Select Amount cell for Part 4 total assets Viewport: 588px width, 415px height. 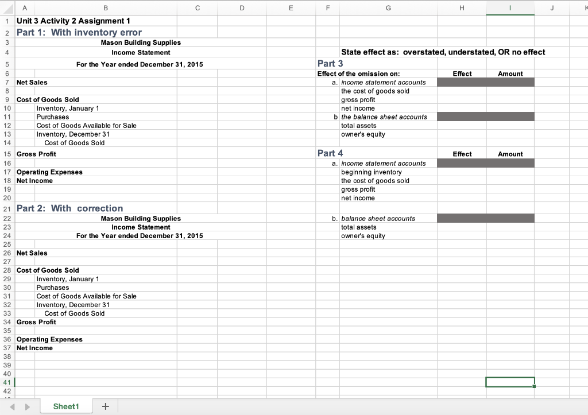click(x=510, y=227)
